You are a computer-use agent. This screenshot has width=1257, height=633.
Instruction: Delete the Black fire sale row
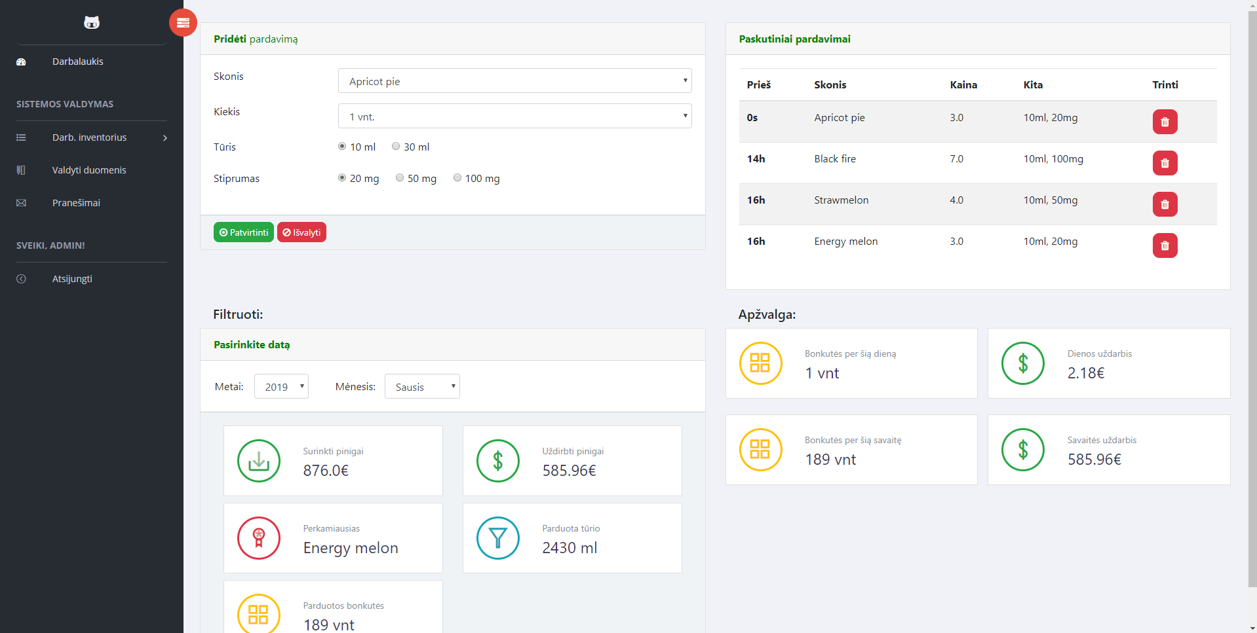coord(1165,163)
